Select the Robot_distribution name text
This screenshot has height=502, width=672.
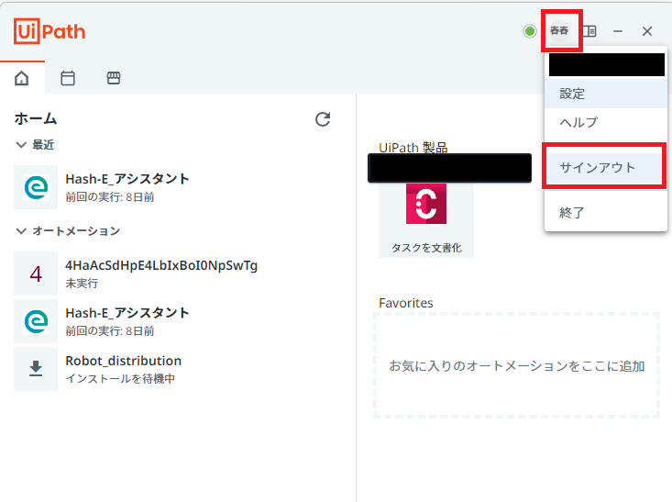[x=124, y=361]
